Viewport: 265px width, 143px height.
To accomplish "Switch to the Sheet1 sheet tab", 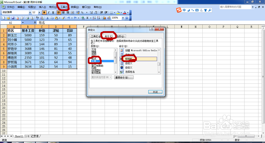I will coord(19,136).
